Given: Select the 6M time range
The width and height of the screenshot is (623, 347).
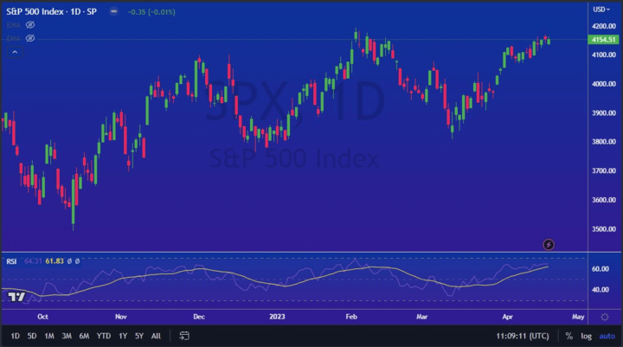Looking at the screenshot, I should point(84,336).
